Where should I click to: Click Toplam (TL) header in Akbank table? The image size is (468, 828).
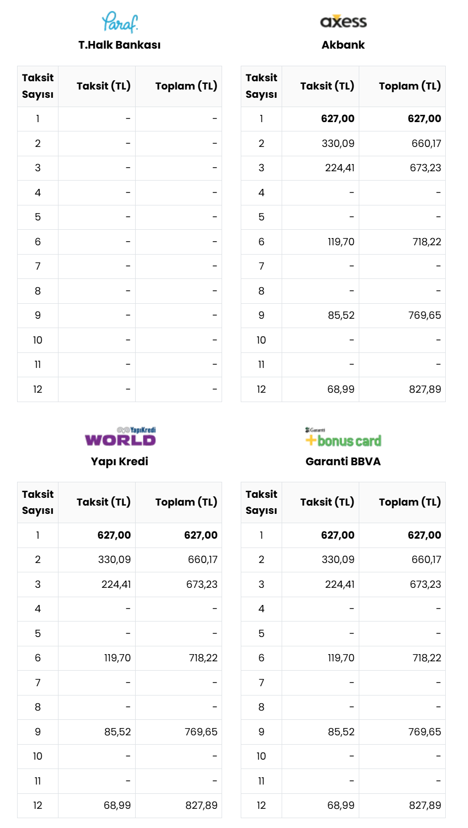[410, 86]
